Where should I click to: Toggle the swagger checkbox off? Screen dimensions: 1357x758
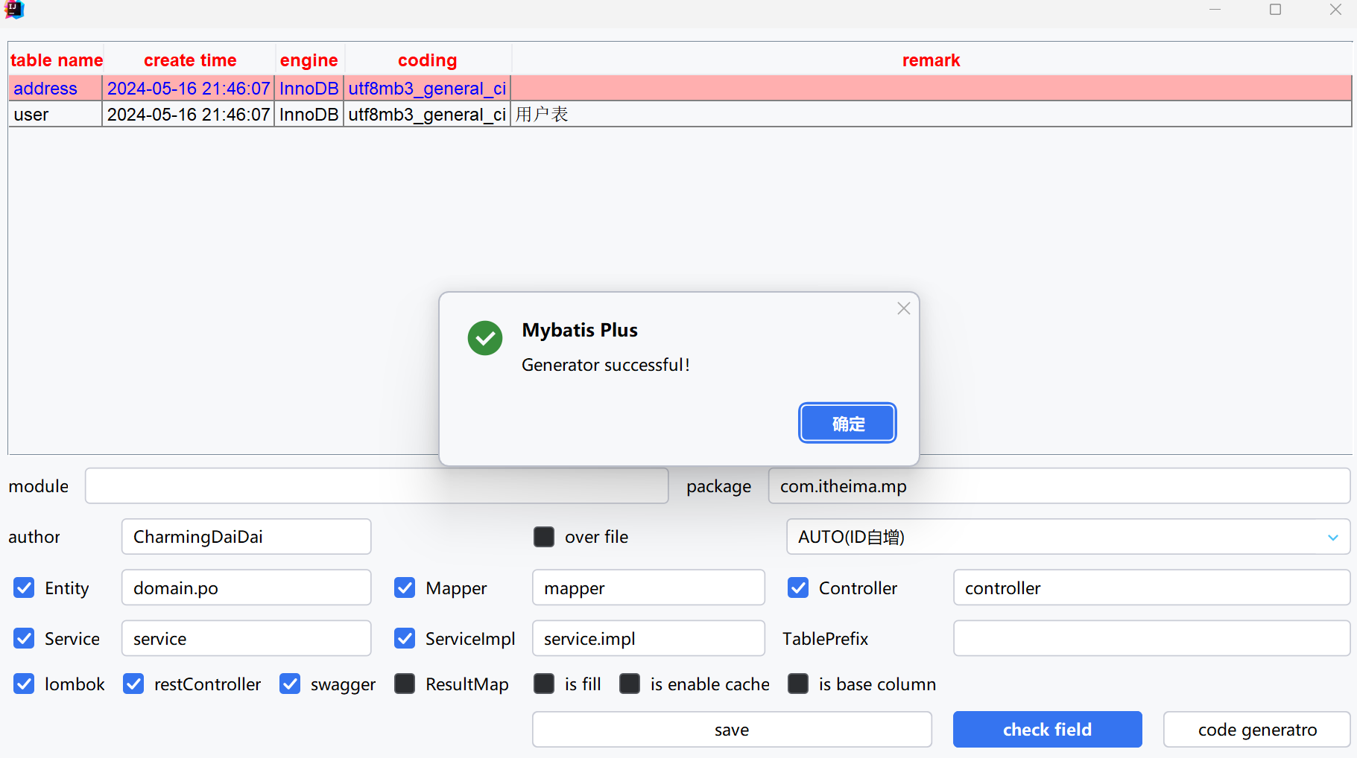pyautogui.click(x=290, y=684)
